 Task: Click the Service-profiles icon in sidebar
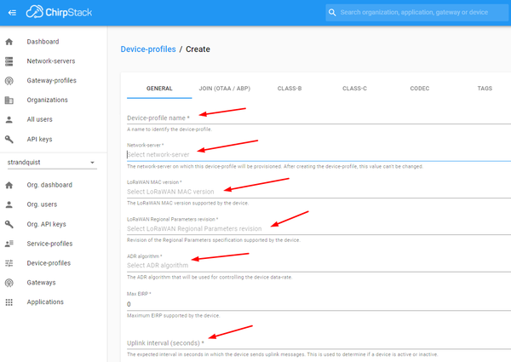pyautogui.click(x=9, y=244)
